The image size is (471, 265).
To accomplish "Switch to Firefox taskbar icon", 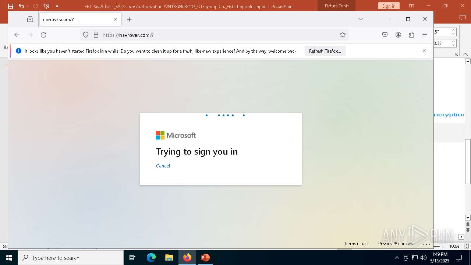I will tap(187, 258).
